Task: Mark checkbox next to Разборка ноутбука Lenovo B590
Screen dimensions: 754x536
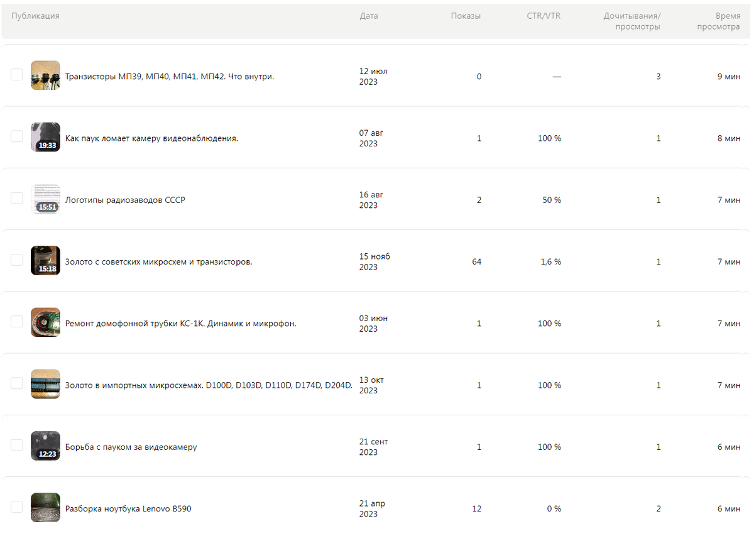Action: click(17, 506)
